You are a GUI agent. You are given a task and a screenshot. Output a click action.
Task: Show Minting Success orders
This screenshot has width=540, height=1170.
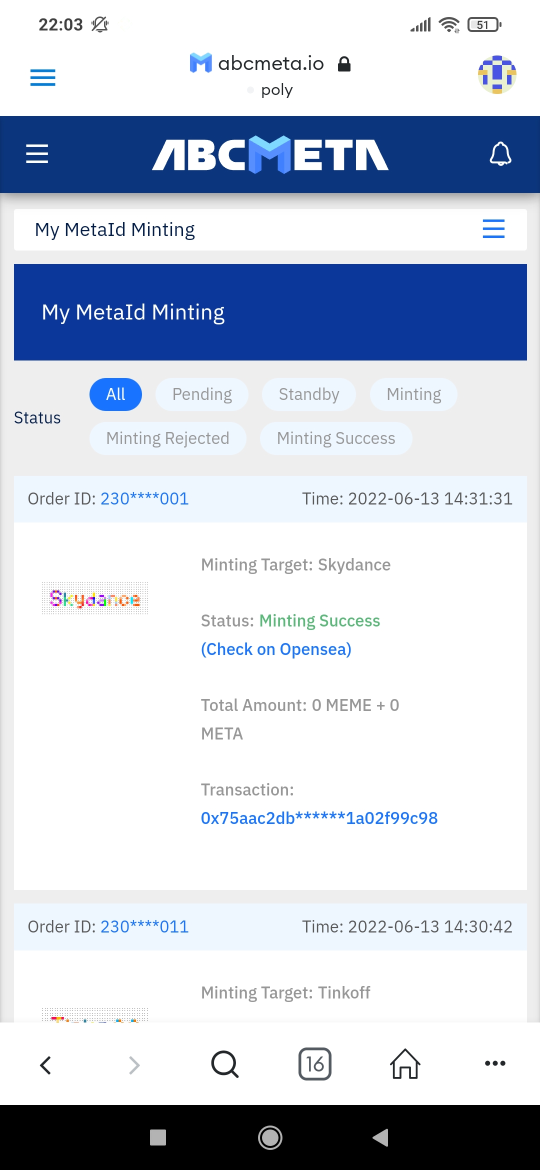coord(336,438)
